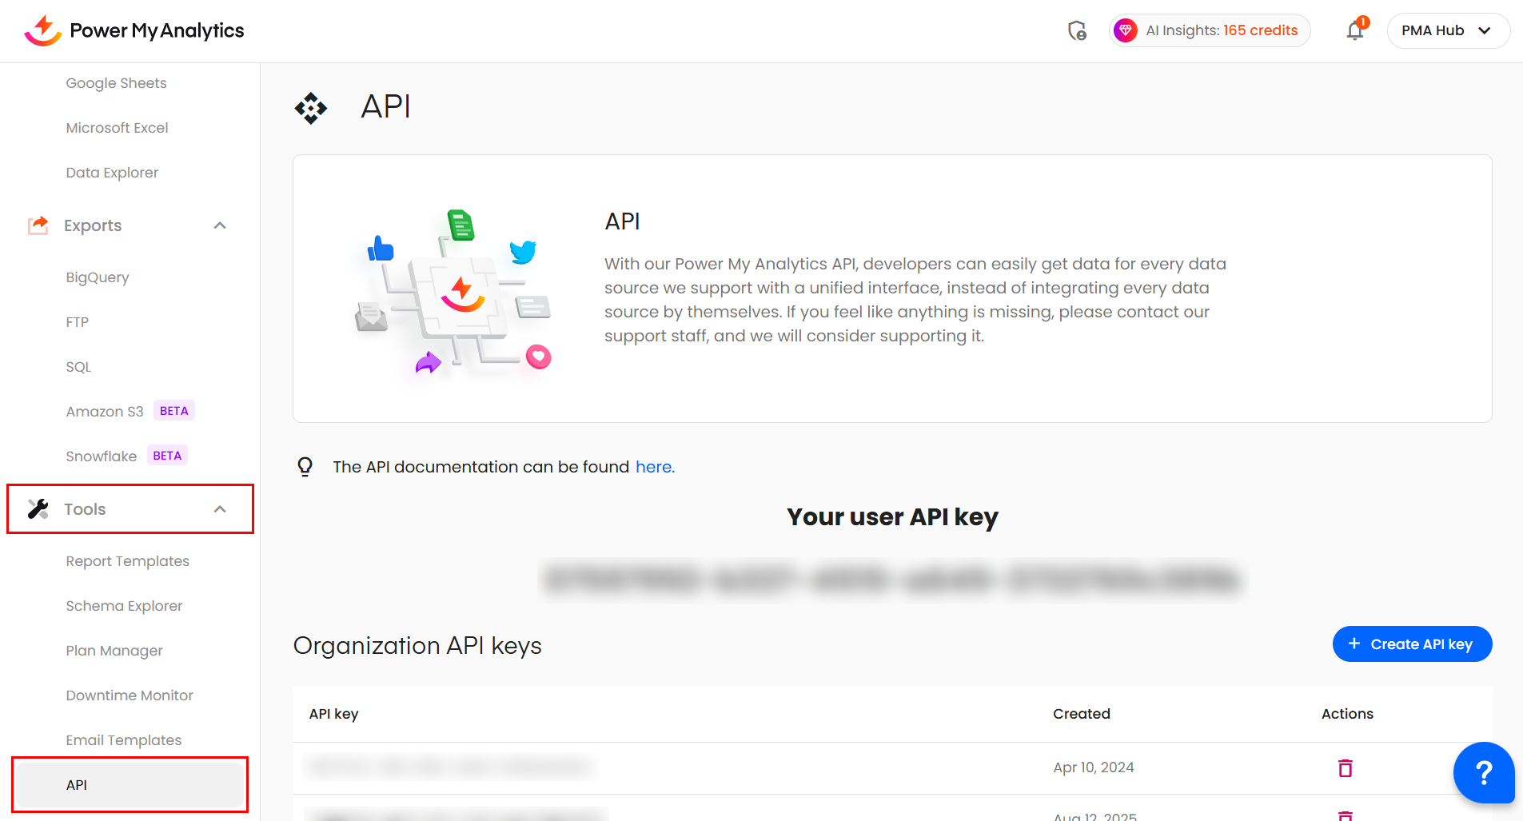Go to Report Templates
Image resolution: width=1523 pixels, height=821 pixels.
pos(127,561)
